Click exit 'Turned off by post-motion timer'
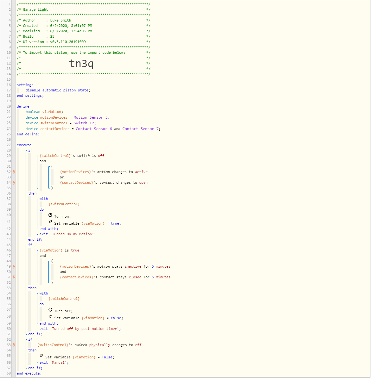Viewport: 373px width, 378px height. pyautogui.click(x=80, y=329)
